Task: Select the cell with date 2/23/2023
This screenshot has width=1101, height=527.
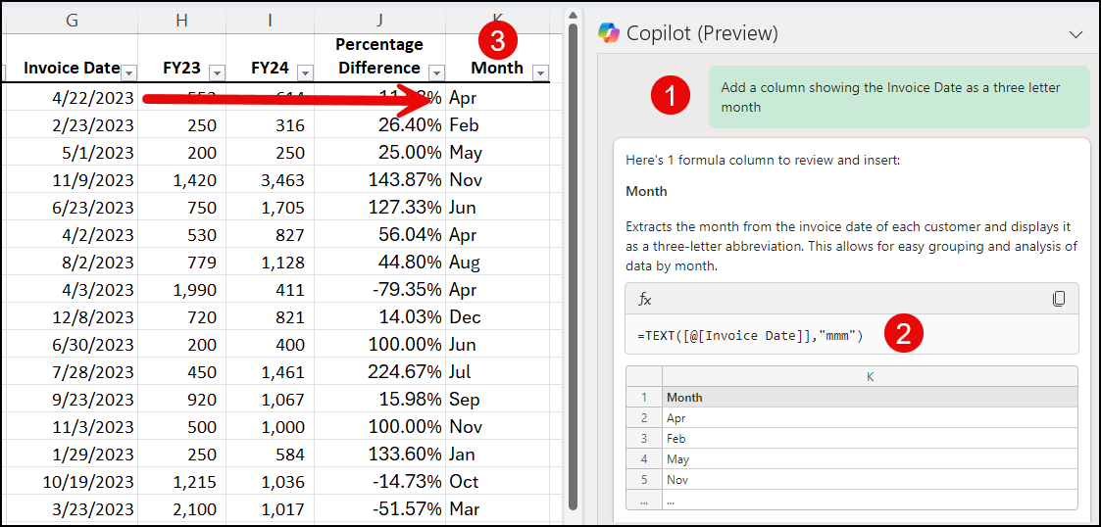Action: coord(72,125)
